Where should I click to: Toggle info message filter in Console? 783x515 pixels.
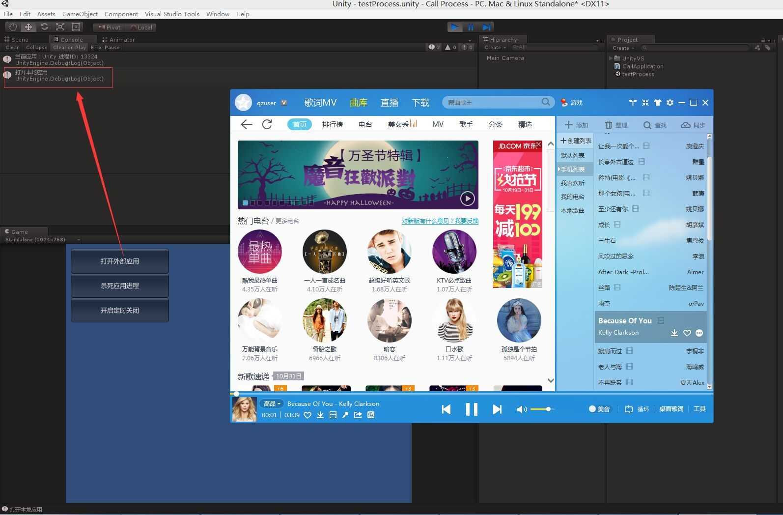click(434, 47)
